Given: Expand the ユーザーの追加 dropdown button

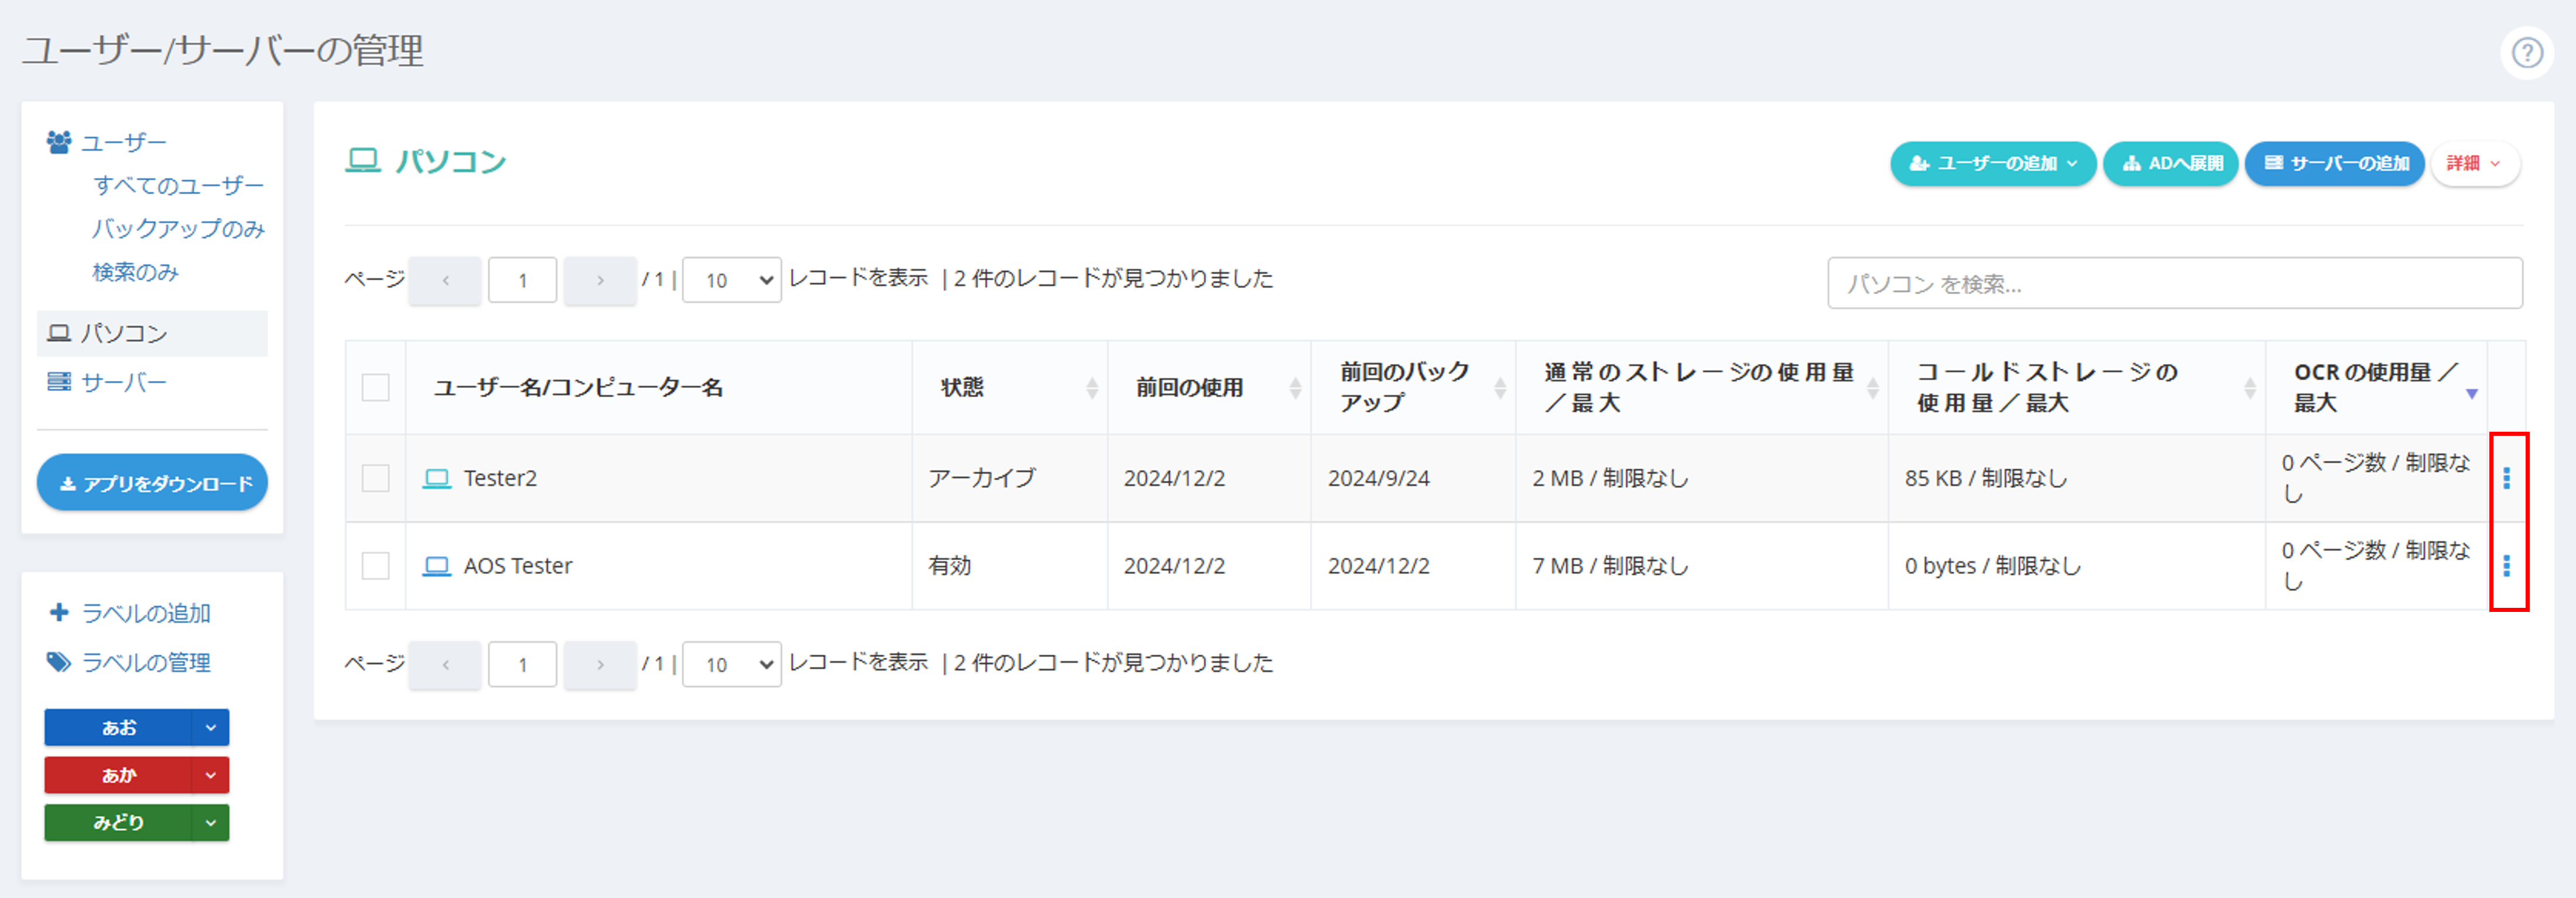Looking at the screenshot, I should pyautogui.click(x=1992, y=164).
